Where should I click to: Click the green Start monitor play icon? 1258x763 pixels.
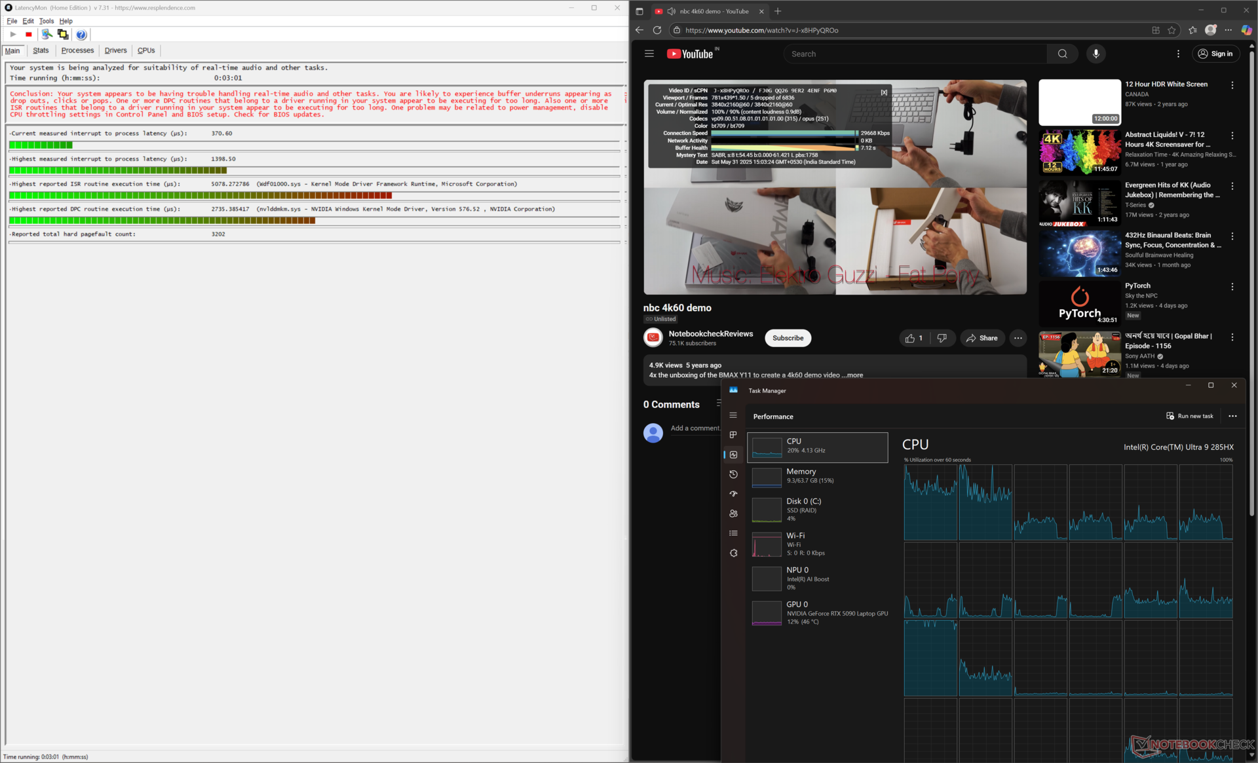click(x=12, y=34)
